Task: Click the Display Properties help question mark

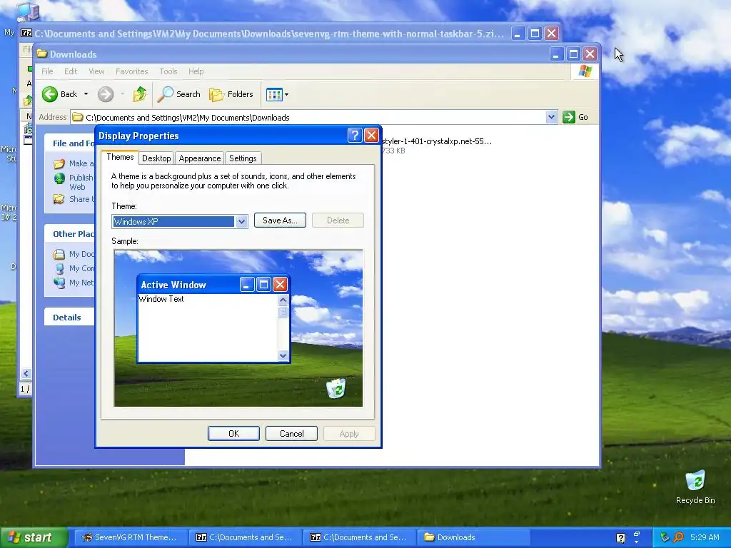Action: tap(355, 135)
